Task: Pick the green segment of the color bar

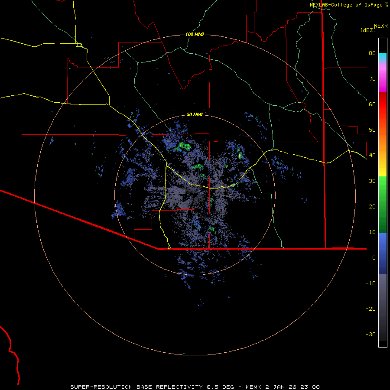Action: 383,205
